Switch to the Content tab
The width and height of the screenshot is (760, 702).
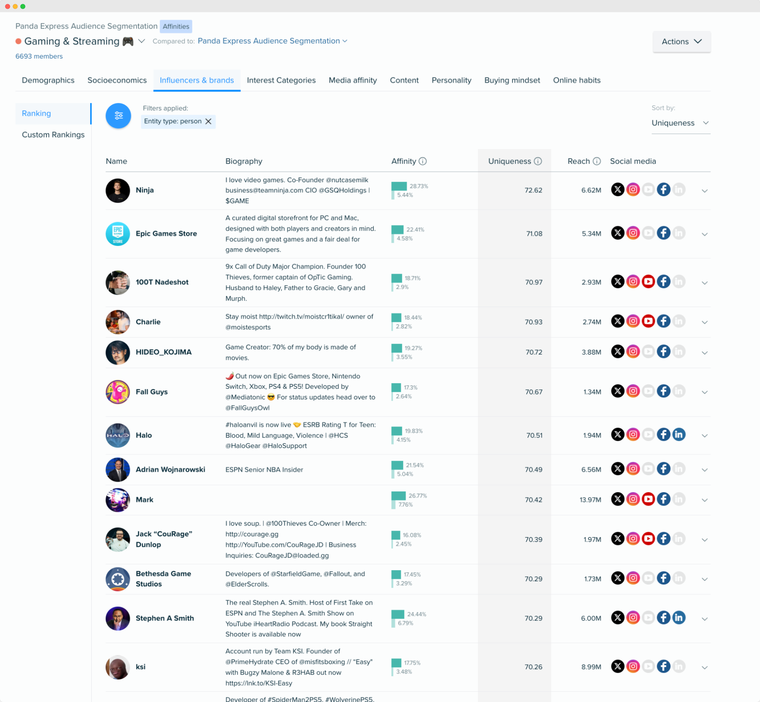[404, 80]
